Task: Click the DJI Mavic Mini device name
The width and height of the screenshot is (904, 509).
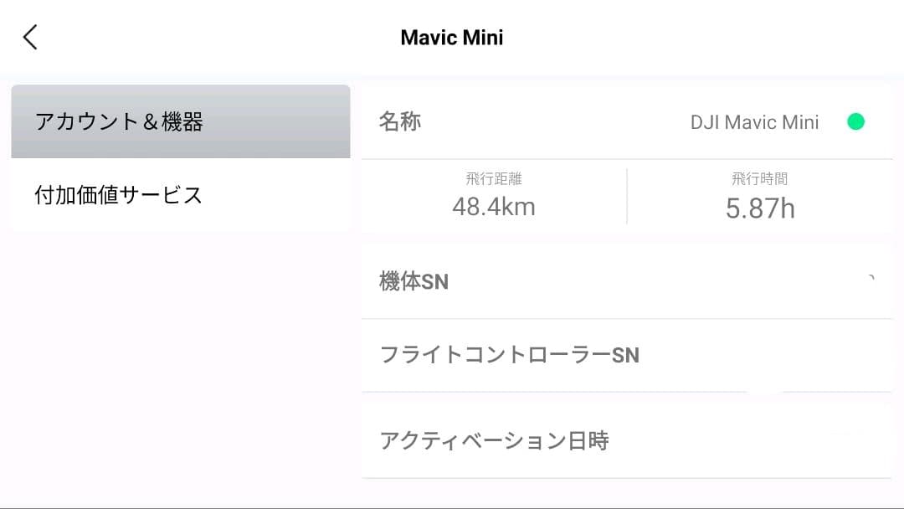Action: click(756, 121)
